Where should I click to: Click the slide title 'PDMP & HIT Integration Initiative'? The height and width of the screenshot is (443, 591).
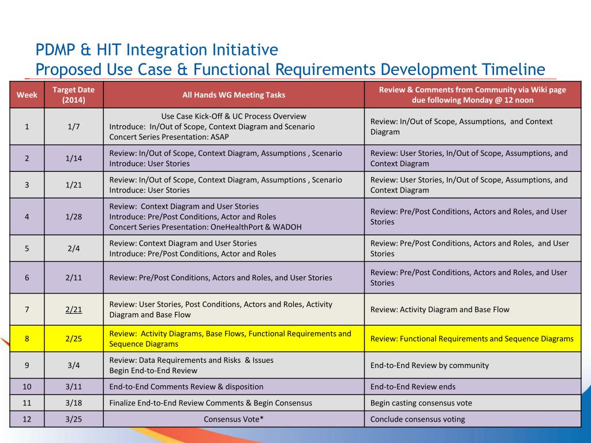(x=157, y=50)
